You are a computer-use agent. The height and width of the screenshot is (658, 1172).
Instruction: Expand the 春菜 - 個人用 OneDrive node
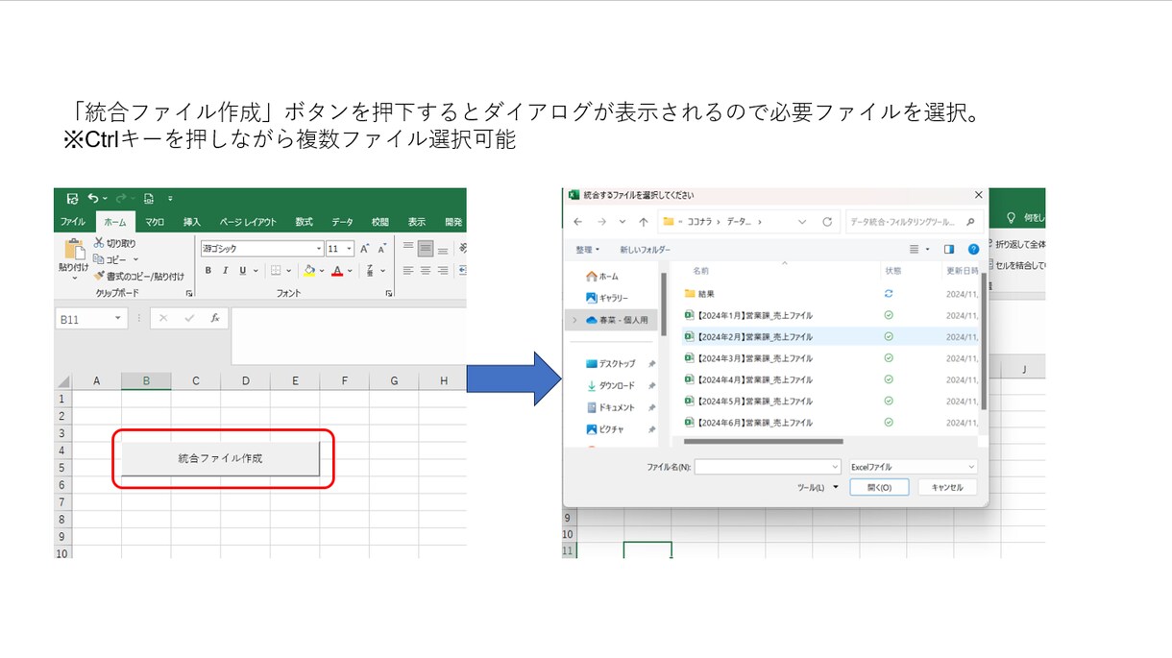[574, 320]
